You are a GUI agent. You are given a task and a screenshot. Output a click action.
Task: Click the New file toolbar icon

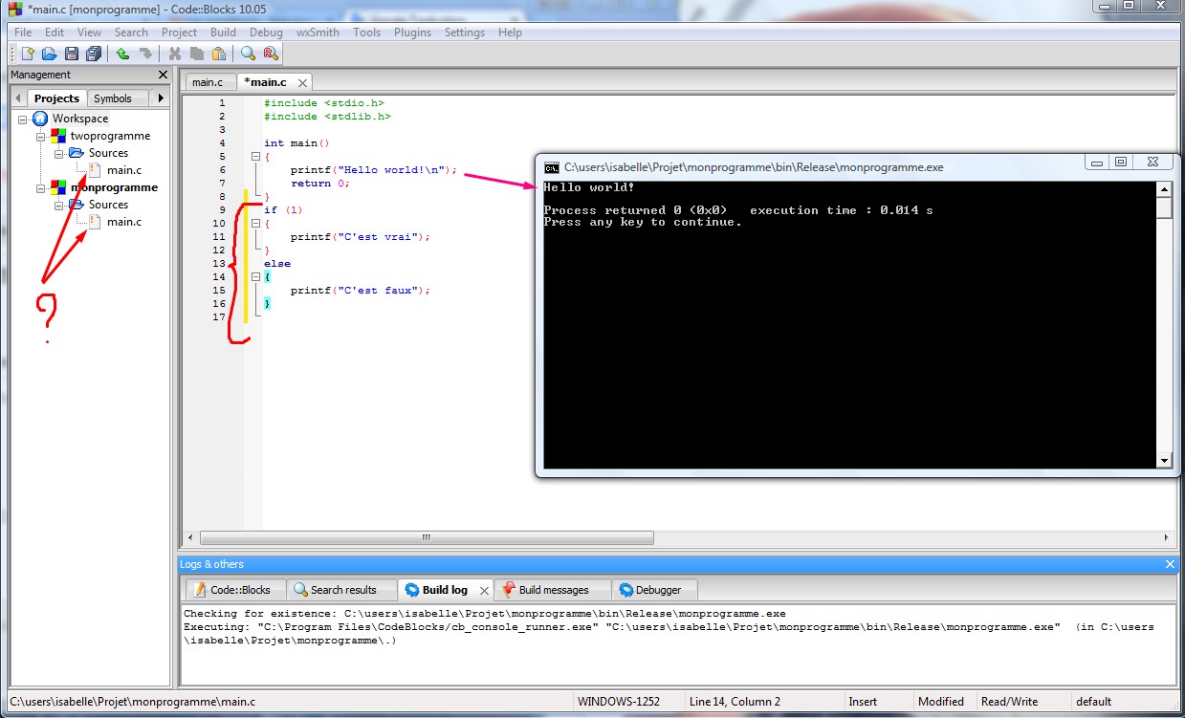(28, 54)
